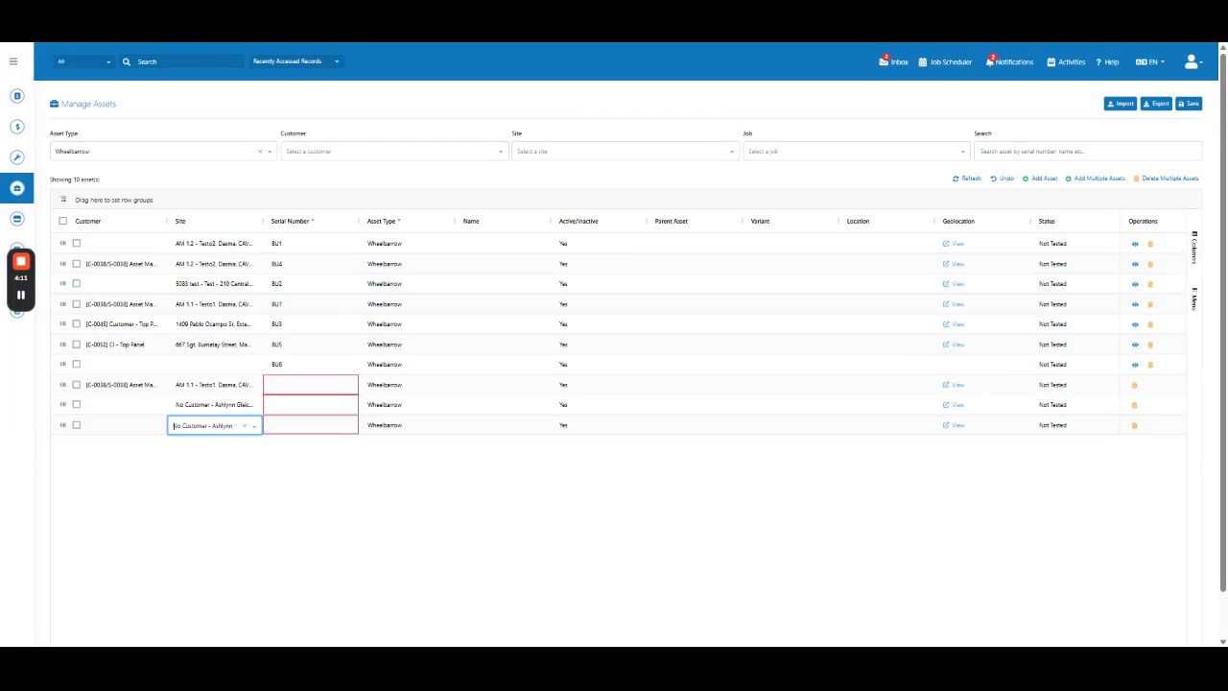Check the checkbox for BU4 row
1228x691 pixels.
77,264
